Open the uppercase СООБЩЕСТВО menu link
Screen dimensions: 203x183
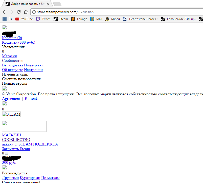pyautogui.click(x=16, y=139)
